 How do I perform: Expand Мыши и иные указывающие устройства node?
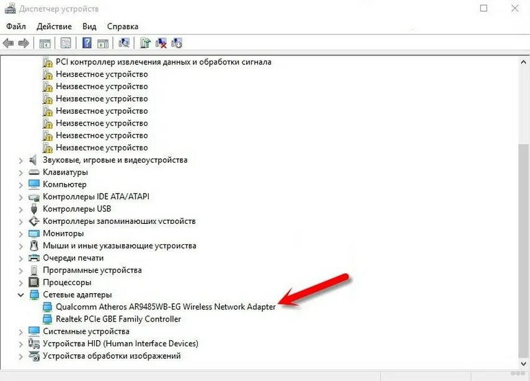pos(21,246)
